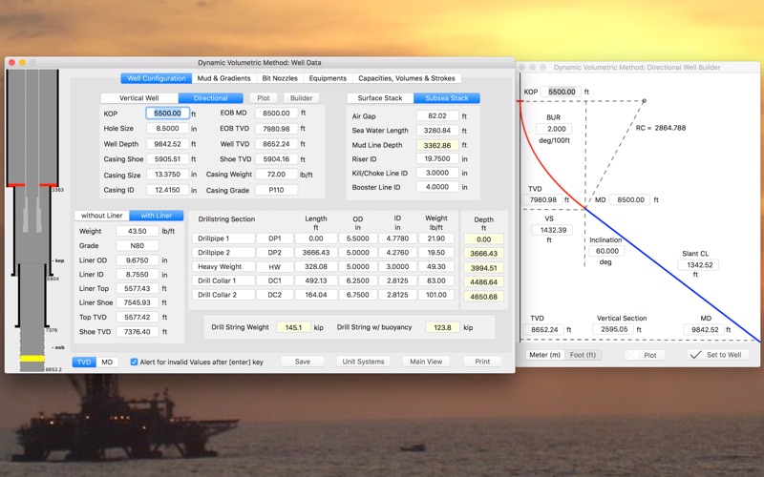Click Drill Collar 1 weight field
Screen dimensions: 764x477
(436, 280)
